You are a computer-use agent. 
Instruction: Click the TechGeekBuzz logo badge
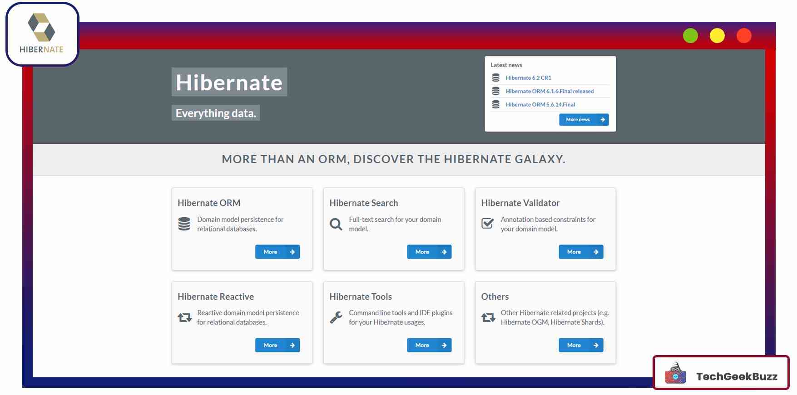click(721, 373)
